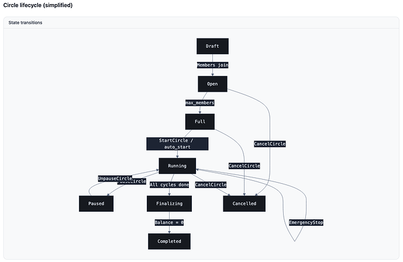Screen dimensions: 403x262
Task: Click CancelCircle label on Full-to-Cancelled edge
Action: 244,166
